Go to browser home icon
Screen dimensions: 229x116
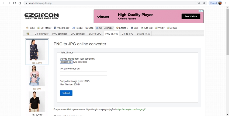point(20,3)
